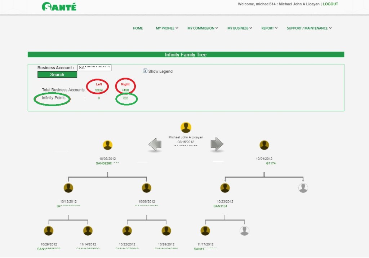Viewport: 369px width, 258px height.
Task: Click Michael John A Licayan's top avatar icon
Action: (x=186, y=128)
